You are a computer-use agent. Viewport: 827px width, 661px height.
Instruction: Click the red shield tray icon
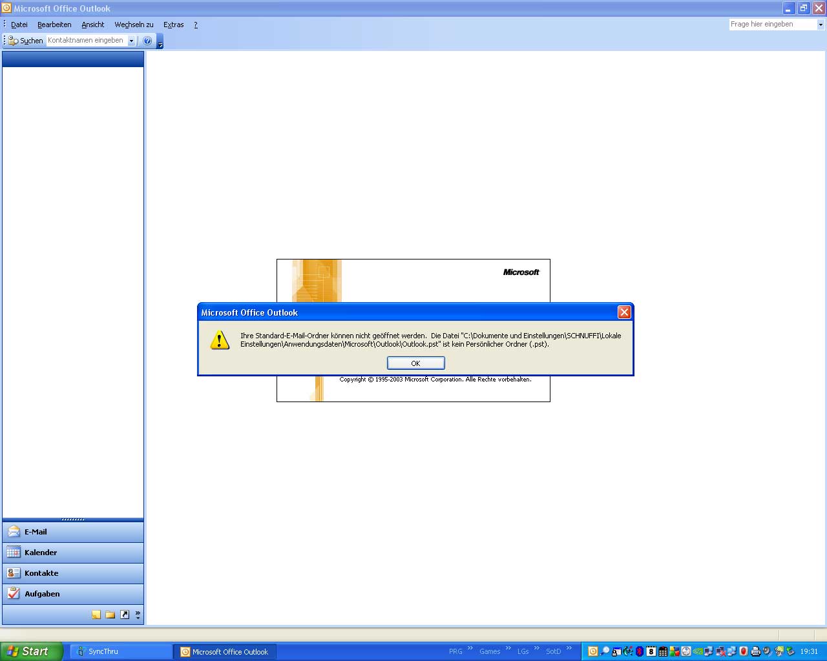click(744, 651)
